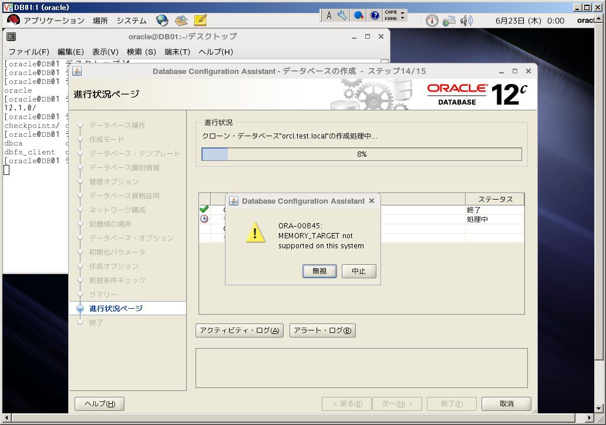The image size is (606, 425).
Task: Open the notes pencil icon in top panel
Action: click(x=200, y=20)
